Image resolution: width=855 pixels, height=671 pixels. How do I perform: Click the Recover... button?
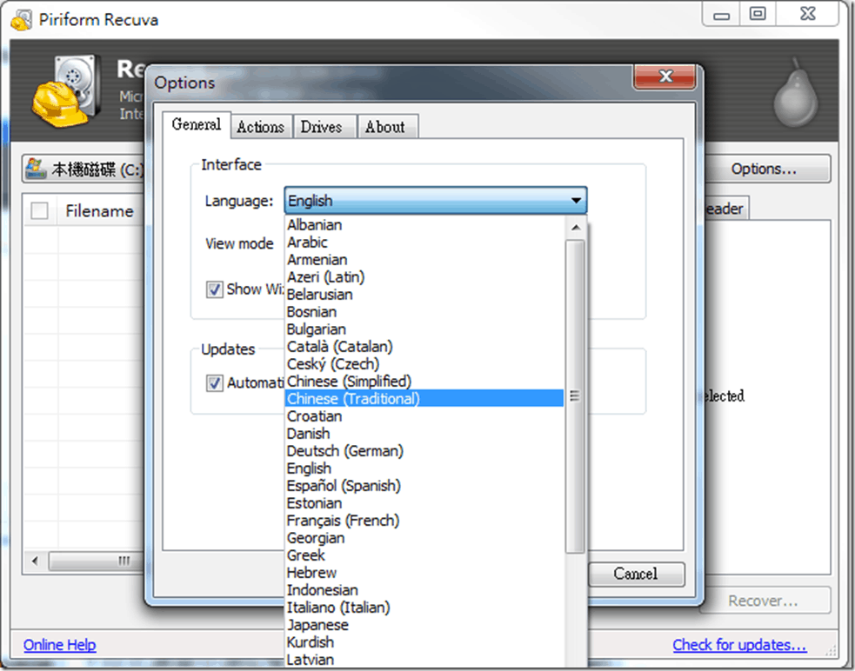pos(764,601)
